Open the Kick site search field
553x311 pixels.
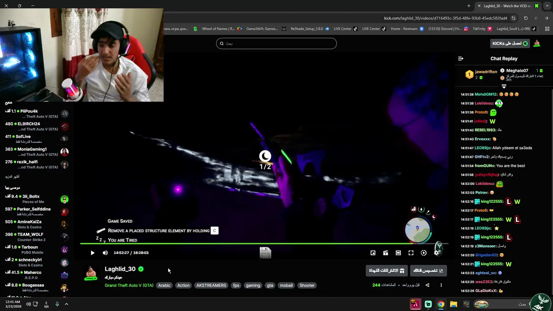276,43
